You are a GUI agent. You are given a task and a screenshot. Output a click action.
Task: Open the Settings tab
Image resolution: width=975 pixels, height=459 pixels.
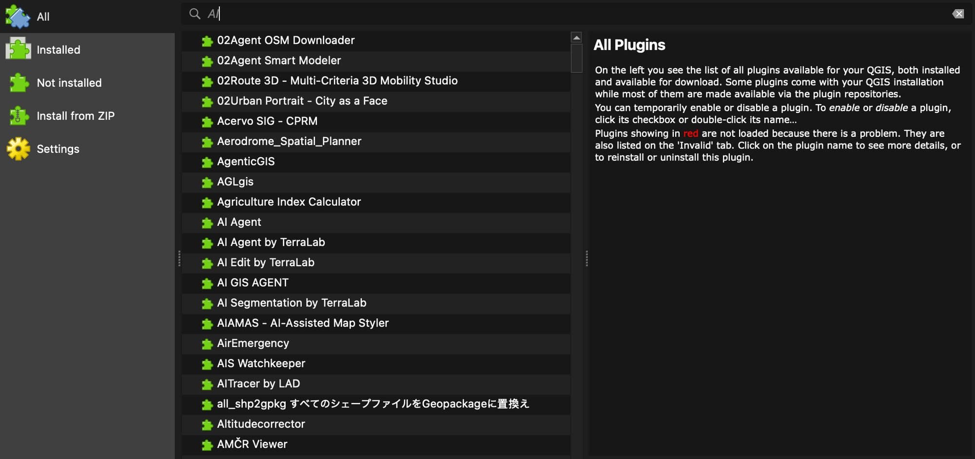click(x=87, y=149)
